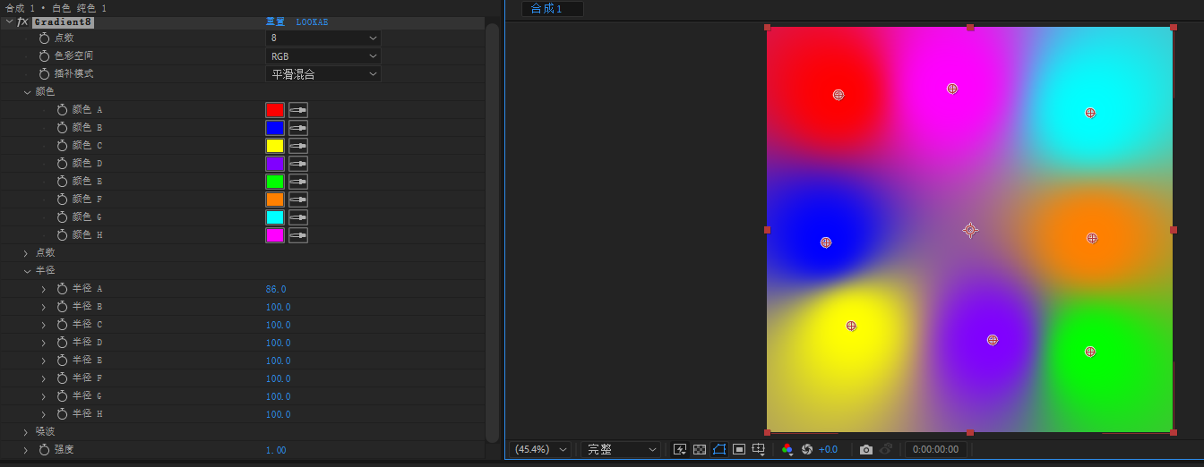
Task: Open the 插补模式 dropdown
Action: pos(323,73)
